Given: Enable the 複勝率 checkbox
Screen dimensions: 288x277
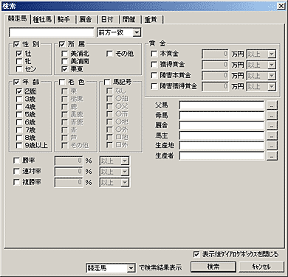Looking at the screenshot, I should (x=16, y=182).
